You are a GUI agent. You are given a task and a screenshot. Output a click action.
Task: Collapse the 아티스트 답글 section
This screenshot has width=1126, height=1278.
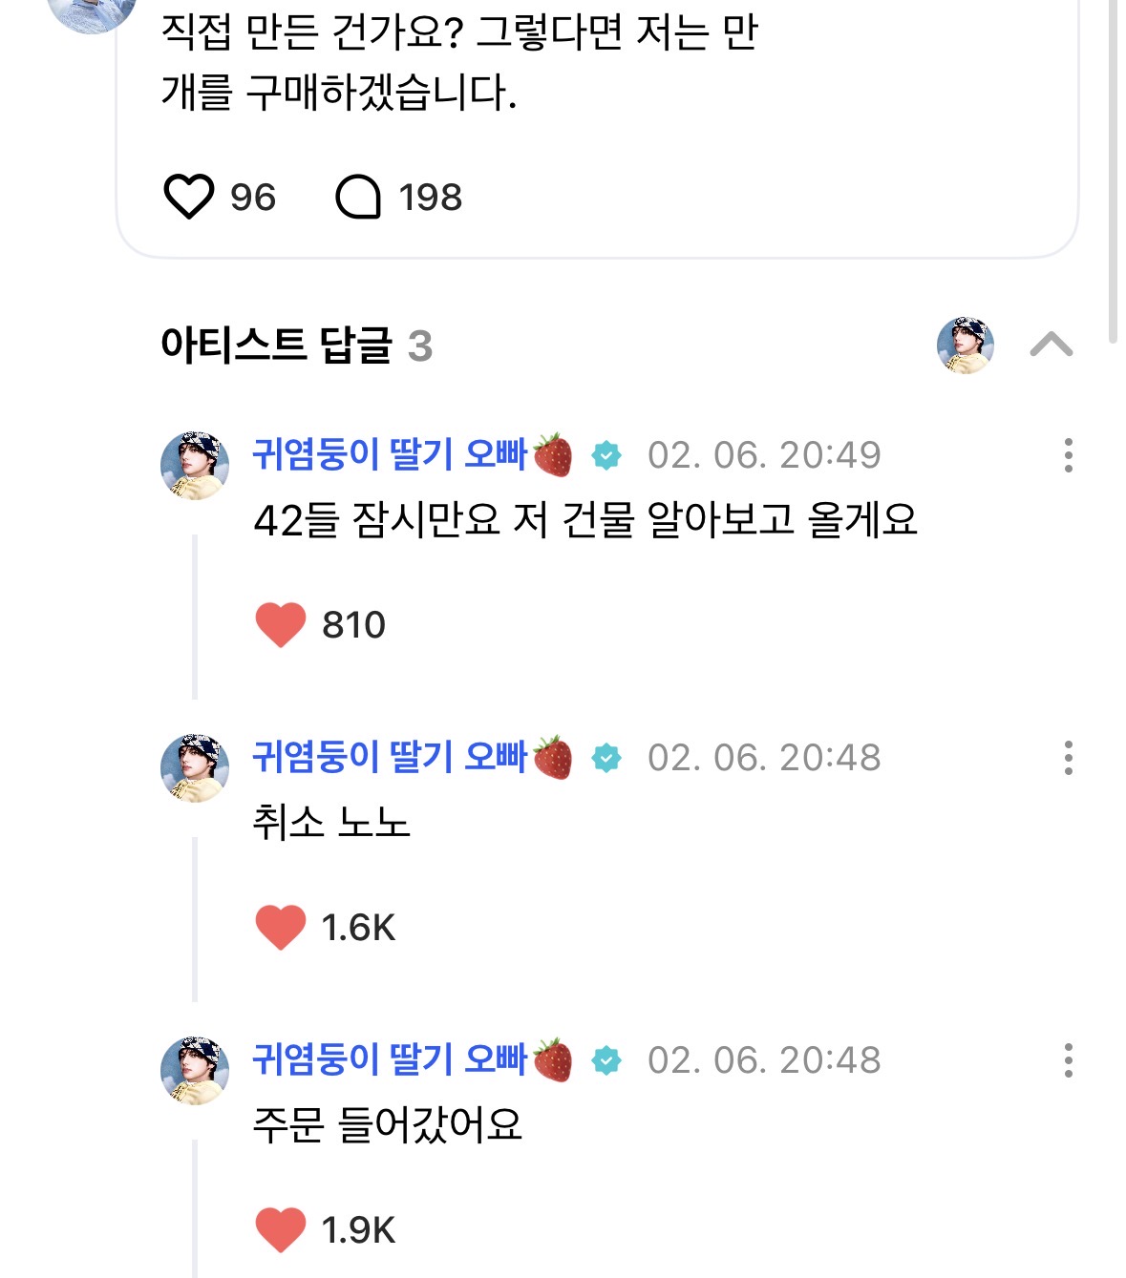pos(1051,345)
